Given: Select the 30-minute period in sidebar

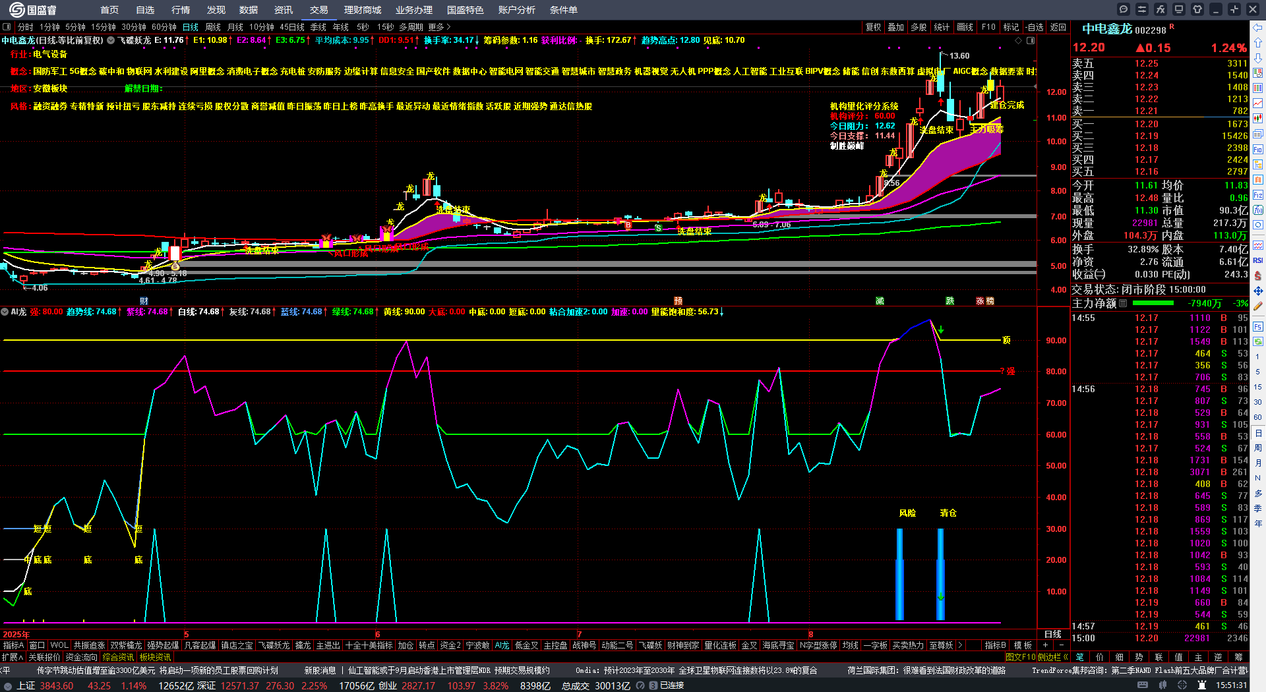Looking at the screenshot, I should (x=1258, y=402).
